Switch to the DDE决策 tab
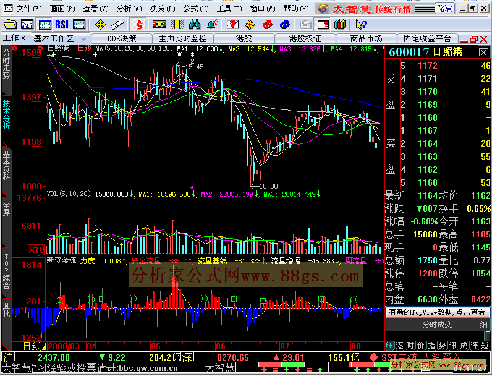The height and width of the screenshot is (376, 492). click(x=122, y=38)
